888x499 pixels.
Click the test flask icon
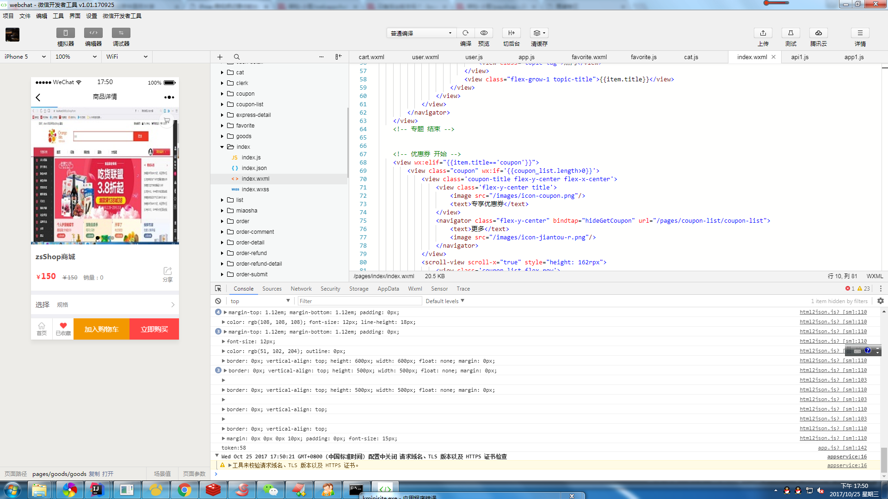(791, 33)
